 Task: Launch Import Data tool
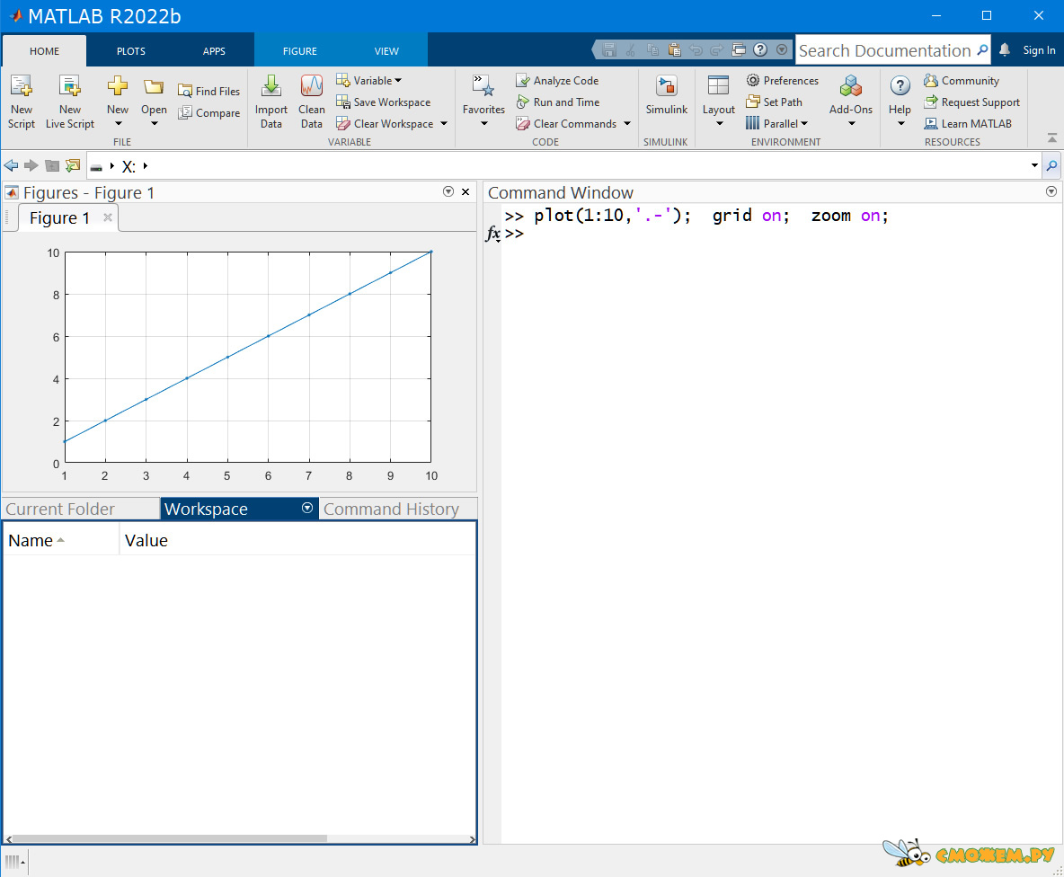[x=270, y=102]
